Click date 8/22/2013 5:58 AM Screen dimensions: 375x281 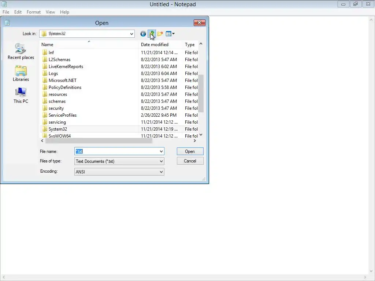[159, 87]
